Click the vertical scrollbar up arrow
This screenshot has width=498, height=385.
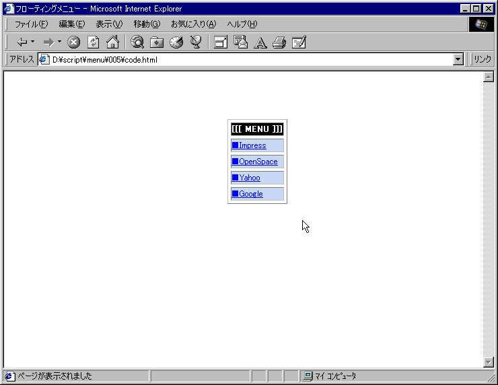click(488, 77)
